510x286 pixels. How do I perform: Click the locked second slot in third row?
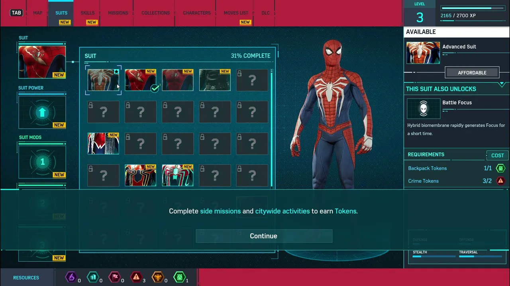point(140,143)
